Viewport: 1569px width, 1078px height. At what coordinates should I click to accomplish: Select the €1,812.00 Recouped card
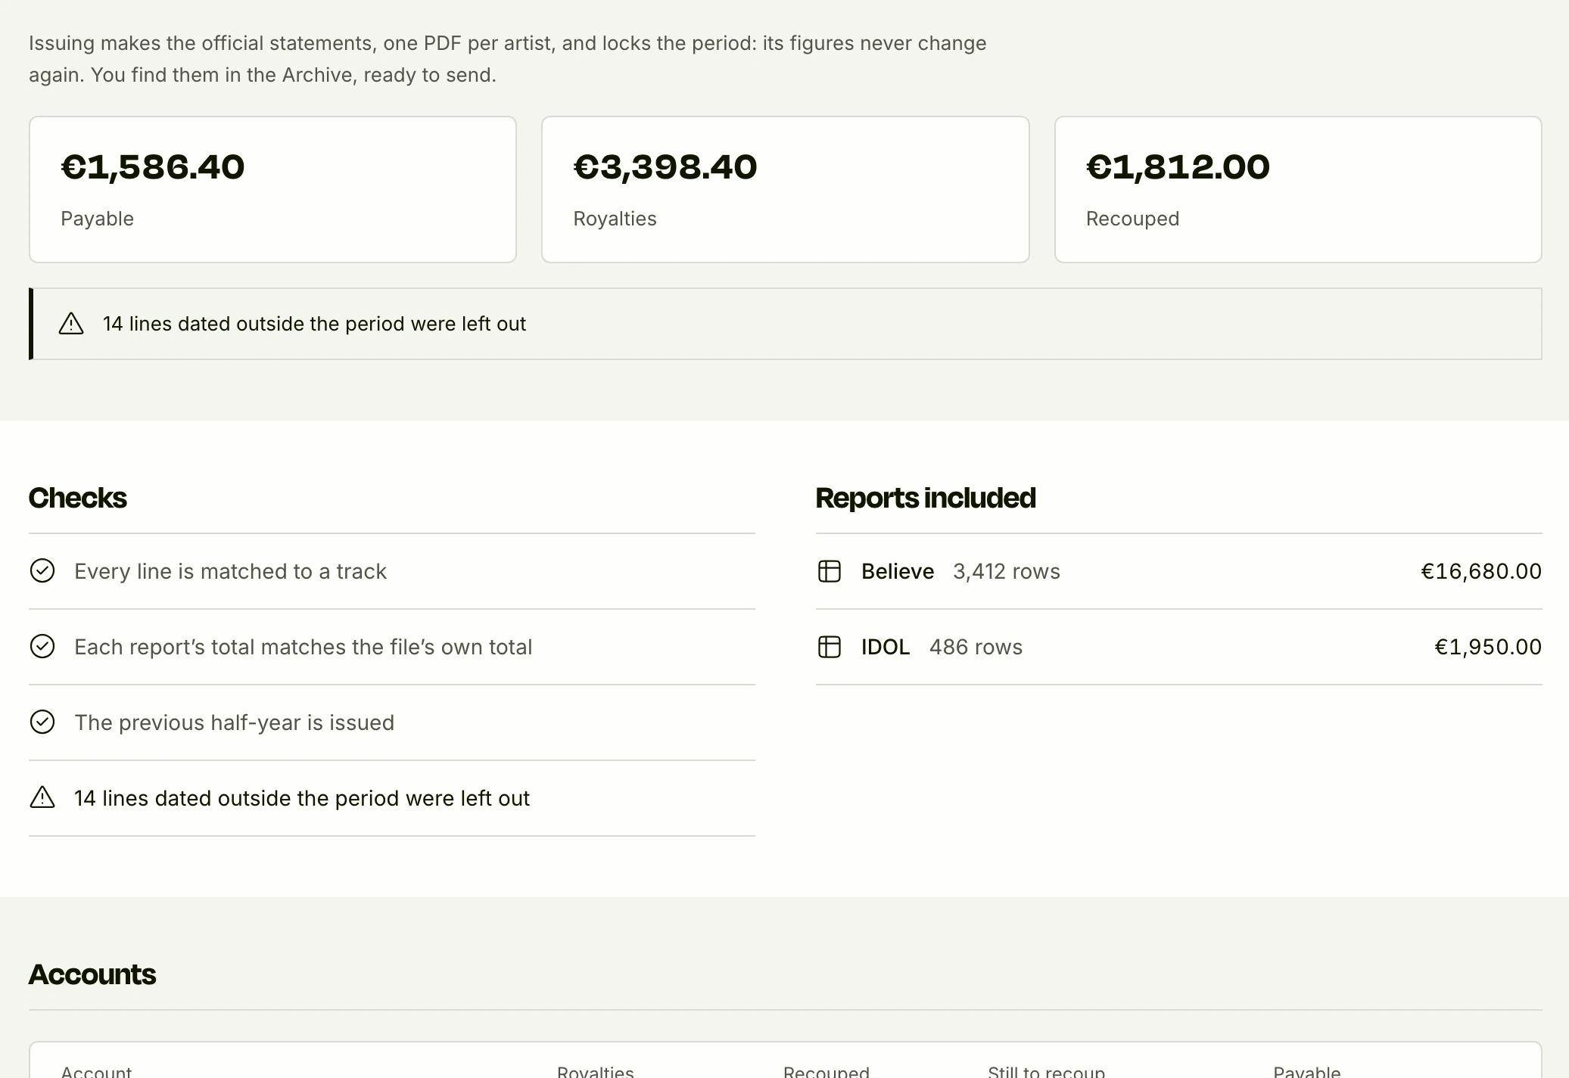coord(1298,189)
